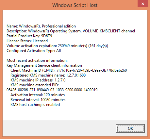Click the Partial Product Key 9D6T9 text

coord(29,36)
